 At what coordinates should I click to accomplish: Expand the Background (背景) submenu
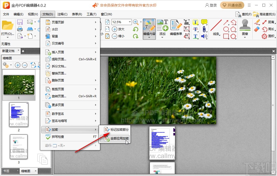[x=70, y=36]
